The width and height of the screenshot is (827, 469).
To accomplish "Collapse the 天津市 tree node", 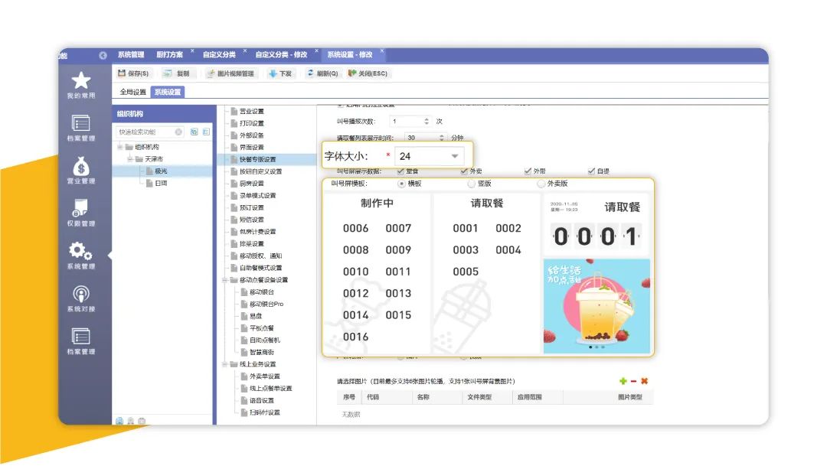I will 129,159.
